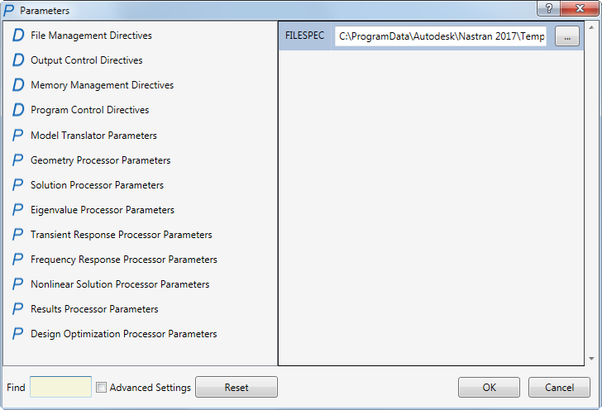This screenshot has height=410, width=602.
Task: Click the P icon for Model Translator Parameters
Action: [x=18, y=136]
